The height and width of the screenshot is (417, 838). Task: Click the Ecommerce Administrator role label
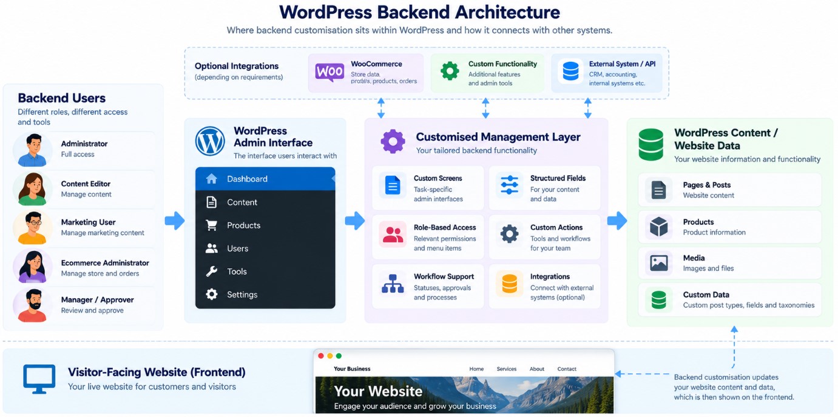pyautogui.click(x=105, y=262)
